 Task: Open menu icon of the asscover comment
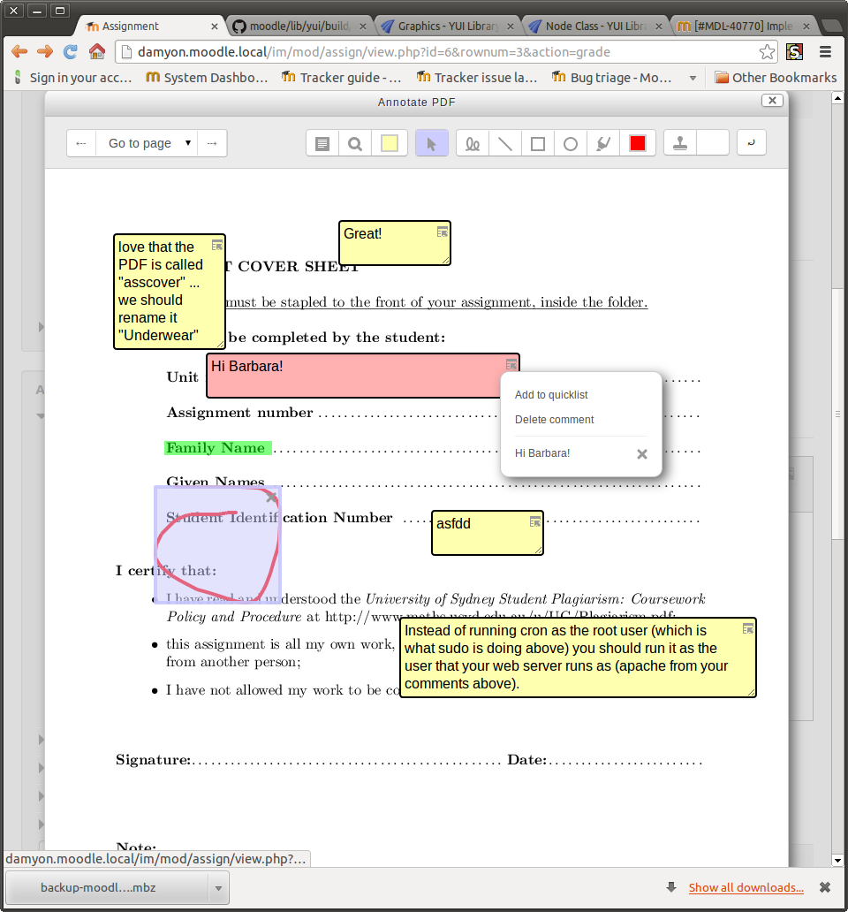pyautogui.click(x=216, y=246)
